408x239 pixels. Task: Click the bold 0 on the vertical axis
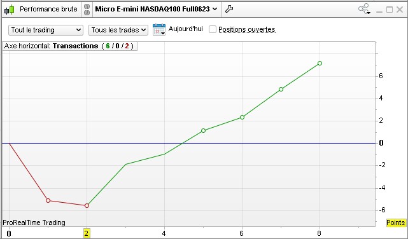tap(381, 143)
